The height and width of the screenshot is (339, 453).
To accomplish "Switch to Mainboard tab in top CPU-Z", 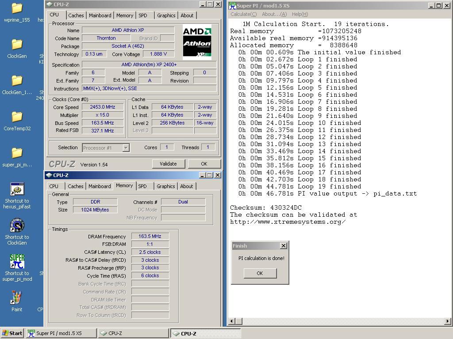I will point(100,15).
